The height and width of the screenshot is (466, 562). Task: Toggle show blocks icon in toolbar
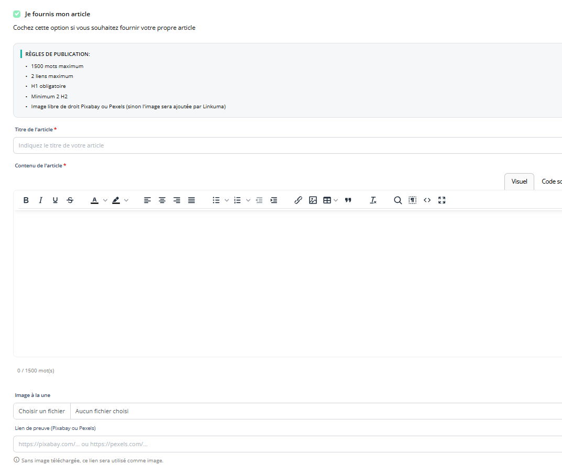pos(412,200)
